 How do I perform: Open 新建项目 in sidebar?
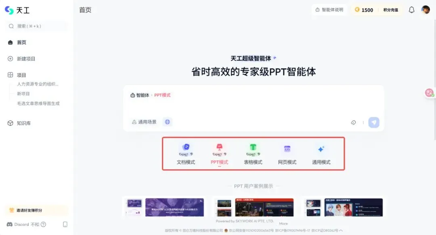26,59
